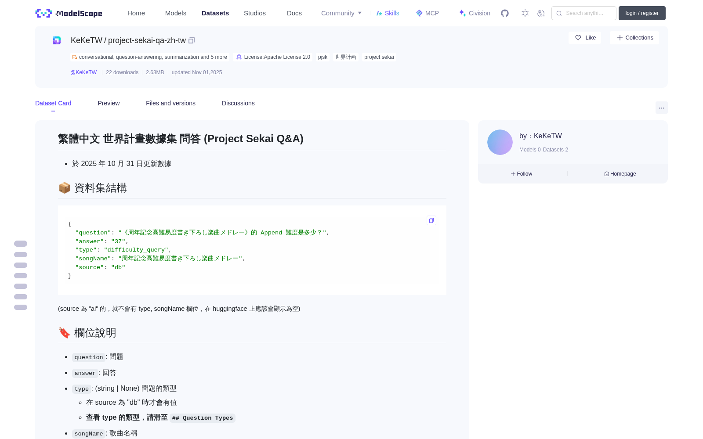
Task: Switch to Files and versions tab
Action: tap(170, 103)
